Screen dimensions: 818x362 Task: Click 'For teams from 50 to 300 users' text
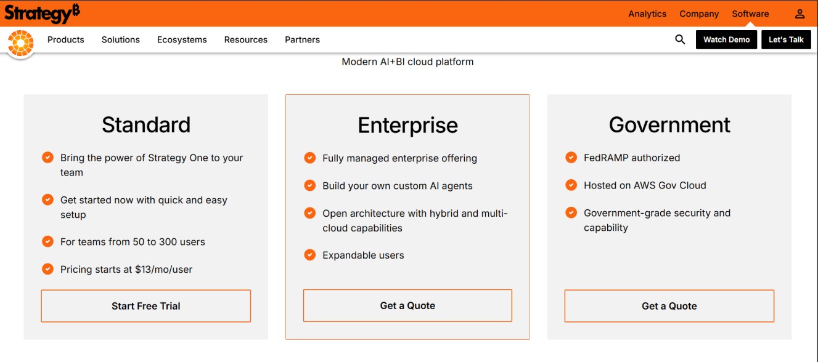pyautogui.click(x=133, y=242)
